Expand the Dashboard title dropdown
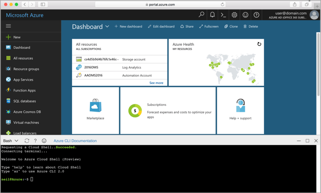Viewport: 321px width, 193px height. 107,27
